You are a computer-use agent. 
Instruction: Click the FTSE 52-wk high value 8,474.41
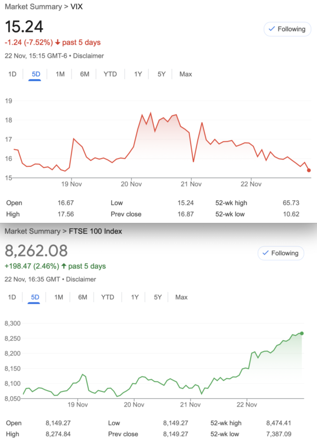[x=279, y=423]
